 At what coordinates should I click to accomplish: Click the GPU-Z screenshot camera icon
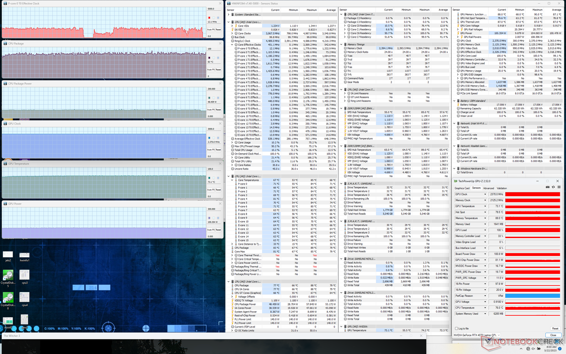(x=548, y=187)
